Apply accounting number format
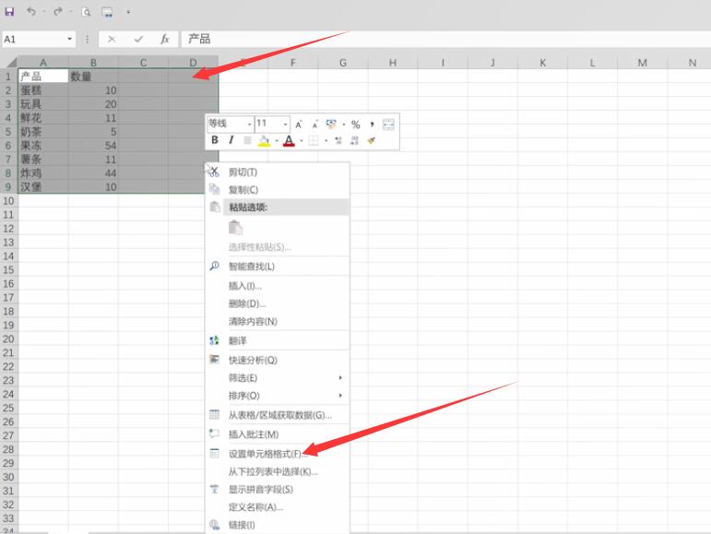The height and width of the screenshot is (534, 711). click(x=331, y=124)
